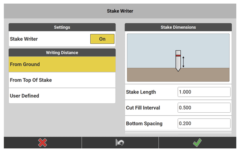Click the undo reset arrow icon
The width and height of the screenshot is (244, 152).
(x=120, y=143)
